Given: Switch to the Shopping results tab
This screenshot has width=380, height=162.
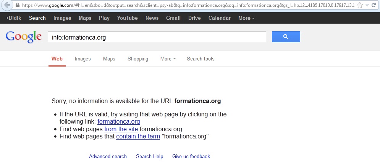Looking at the screenshot, I should (x=138, y=59).
